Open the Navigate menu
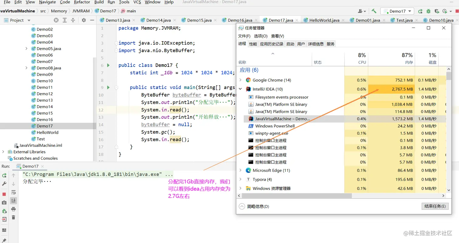This screenshot has height=243, width=459. pos(47,2)
